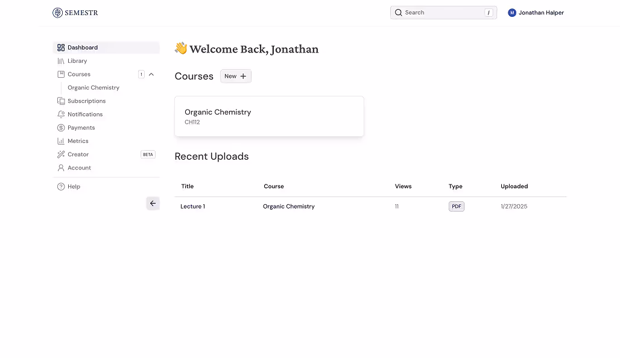Sort by the Uploaded column header

pos(514,186)
